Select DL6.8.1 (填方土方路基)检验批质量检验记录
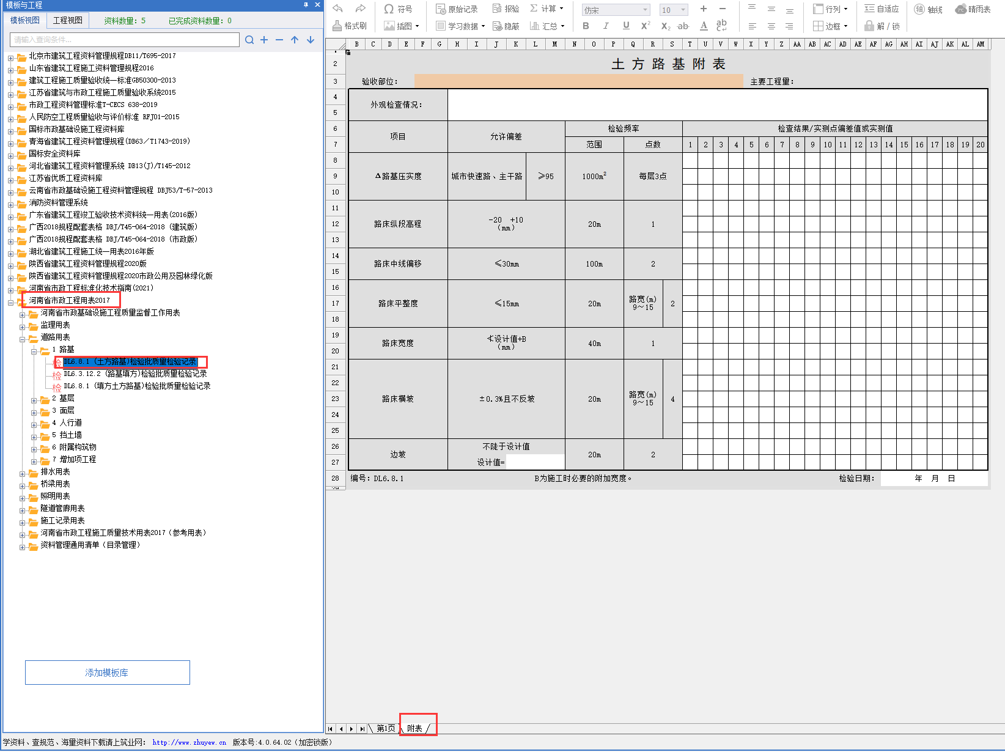 pos(137,386)
